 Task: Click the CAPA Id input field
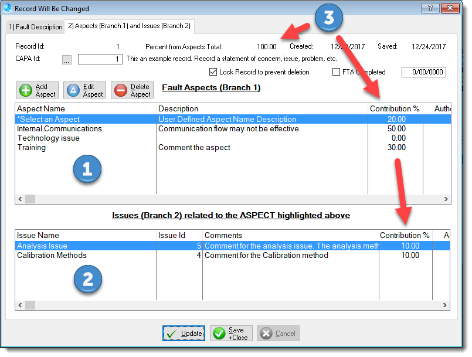100,59
